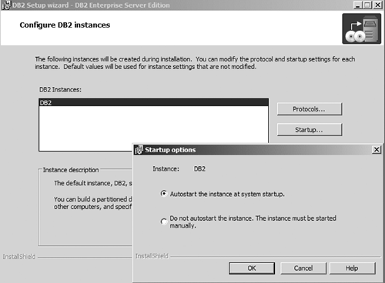The height and width of the screenshot is (283, 385).
Task: Click the DB2 Instances: label
Action: tap(60, 90)
